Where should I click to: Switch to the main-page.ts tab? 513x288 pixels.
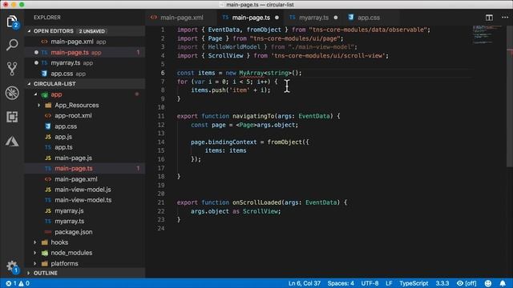click(x=251, y=18)
